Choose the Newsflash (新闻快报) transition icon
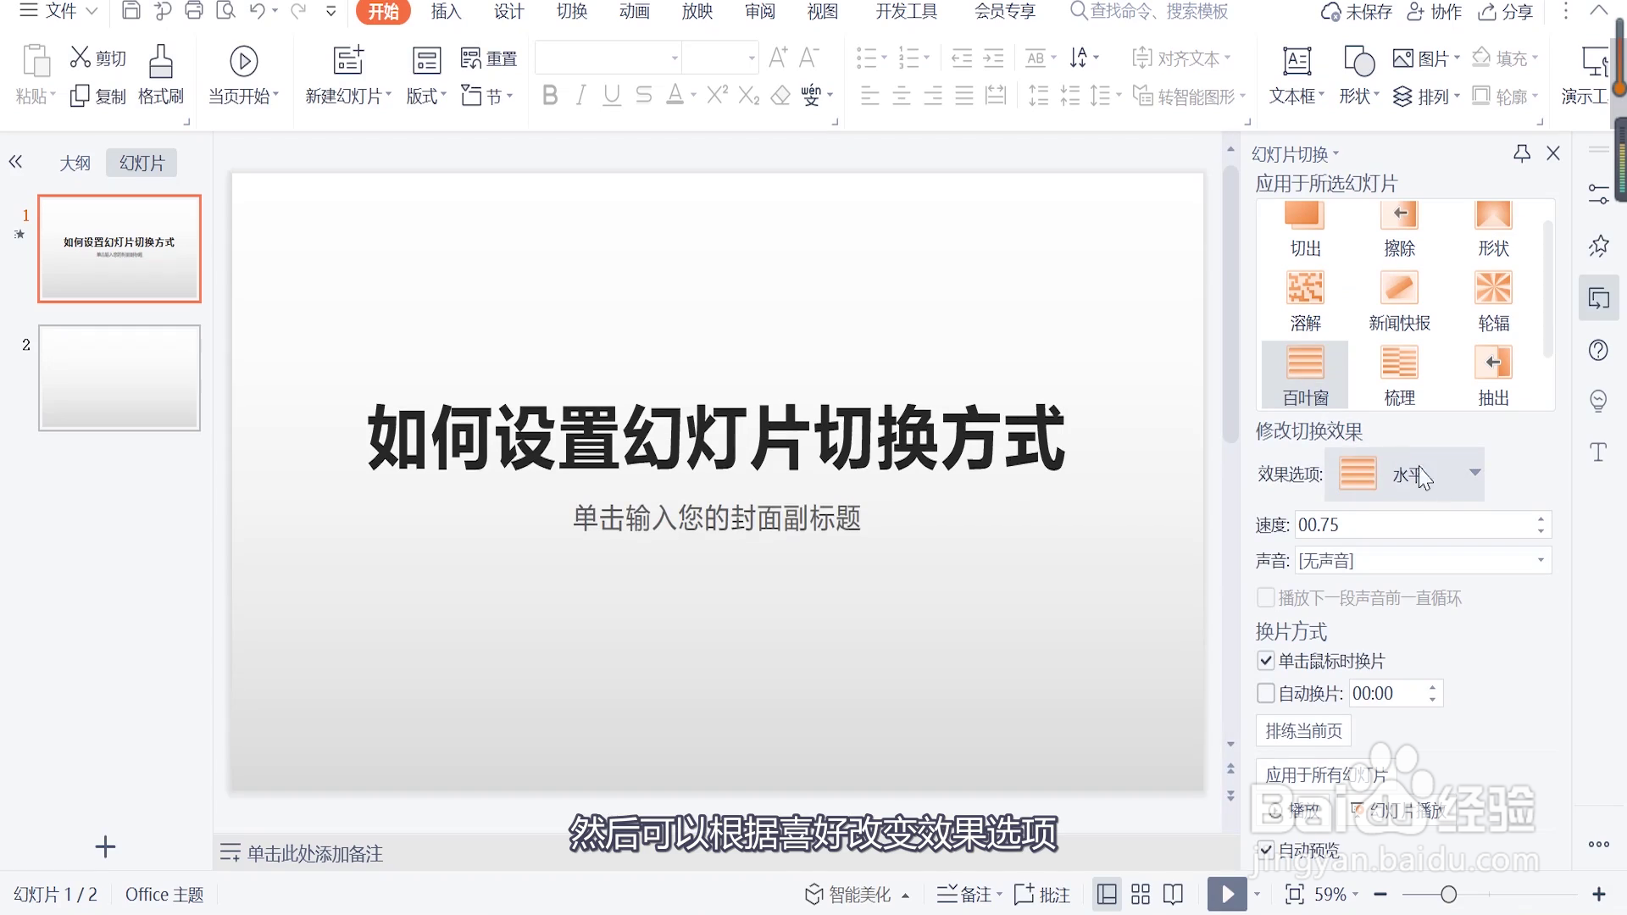 1399,289
